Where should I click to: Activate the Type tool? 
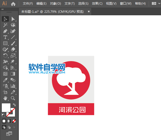[5, 37]
